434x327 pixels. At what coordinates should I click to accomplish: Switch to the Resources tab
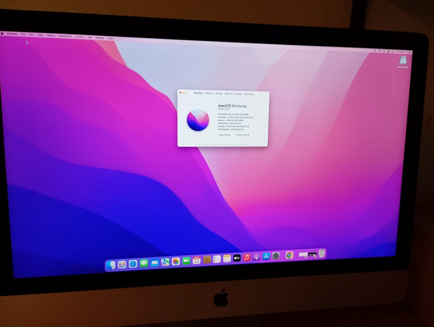pos(249,94)
